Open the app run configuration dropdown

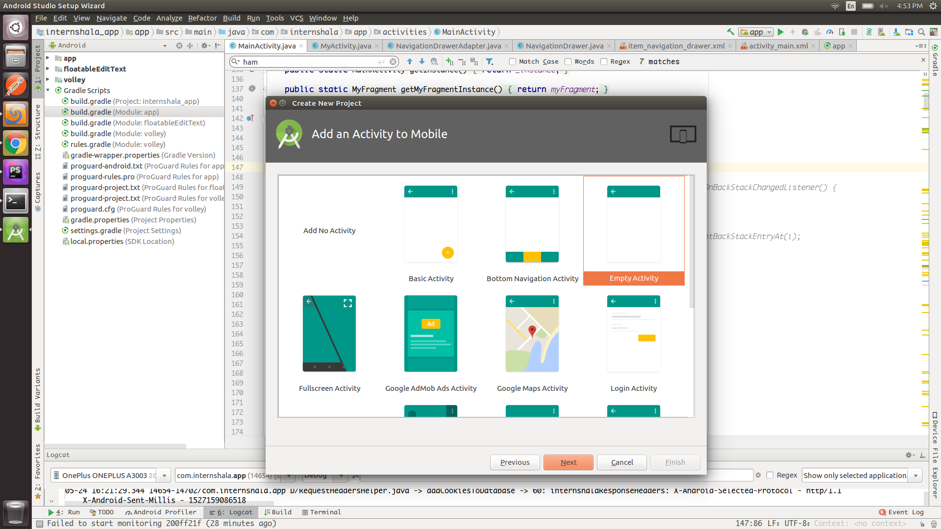tap(756, 32)
